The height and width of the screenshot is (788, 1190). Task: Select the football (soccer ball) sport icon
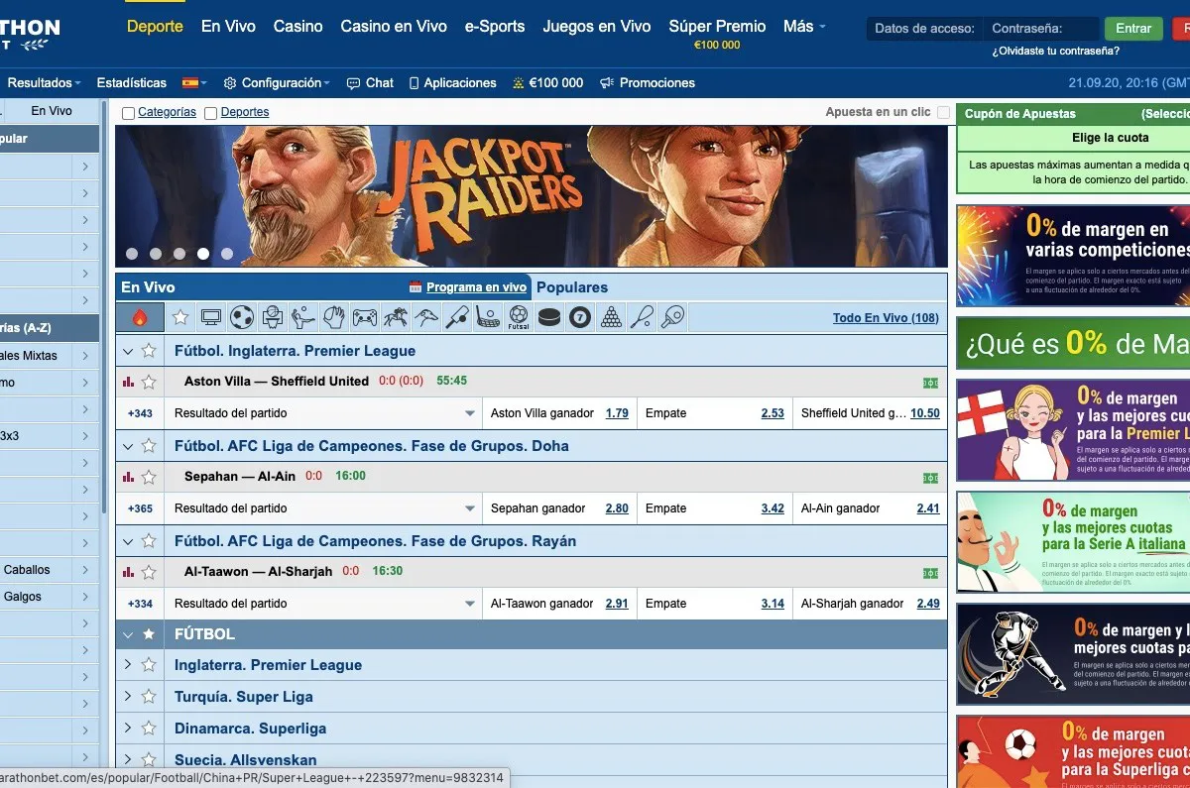pyautogui.click(x=242, y=317)
